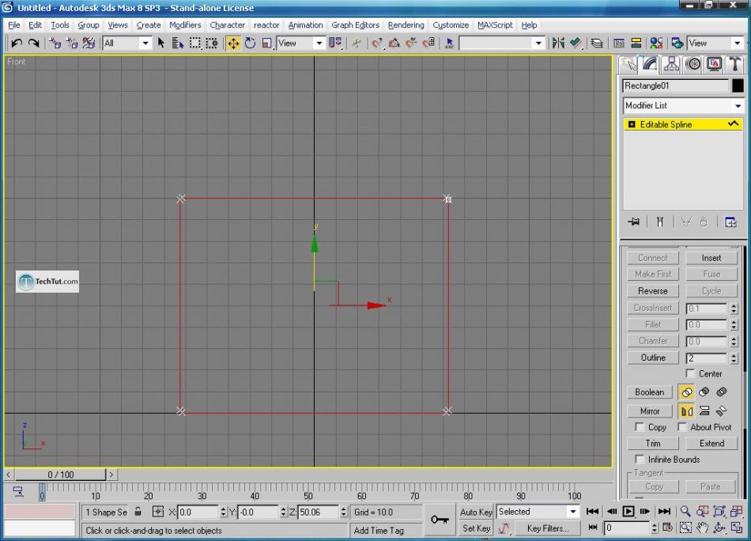The width and height of the screenshot is (751, 541).
Task: Enable the Infinite Bounds checkbox
Action: tap(640, 459)
